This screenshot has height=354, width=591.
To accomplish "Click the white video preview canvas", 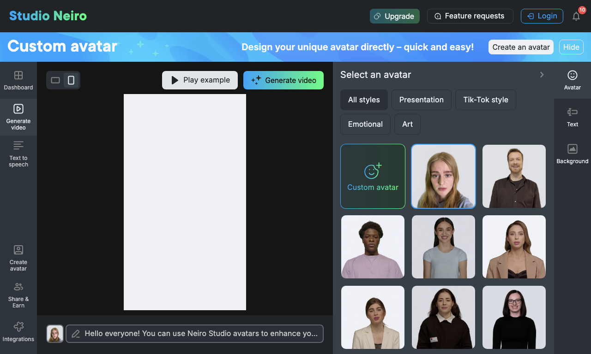I will (x=185, y=202).
